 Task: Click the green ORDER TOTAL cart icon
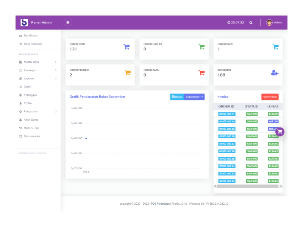point(127,46)
